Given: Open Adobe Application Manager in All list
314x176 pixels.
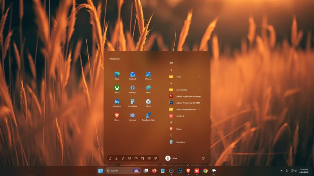Looking at the screenshot, I should [x=185, y=96].
